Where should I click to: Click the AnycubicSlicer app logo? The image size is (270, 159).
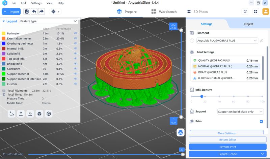point(5,3)
